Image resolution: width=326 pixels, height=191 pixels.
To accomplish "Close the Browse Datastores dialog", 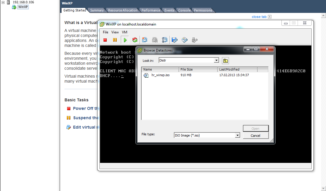I will tap(267, 49).
